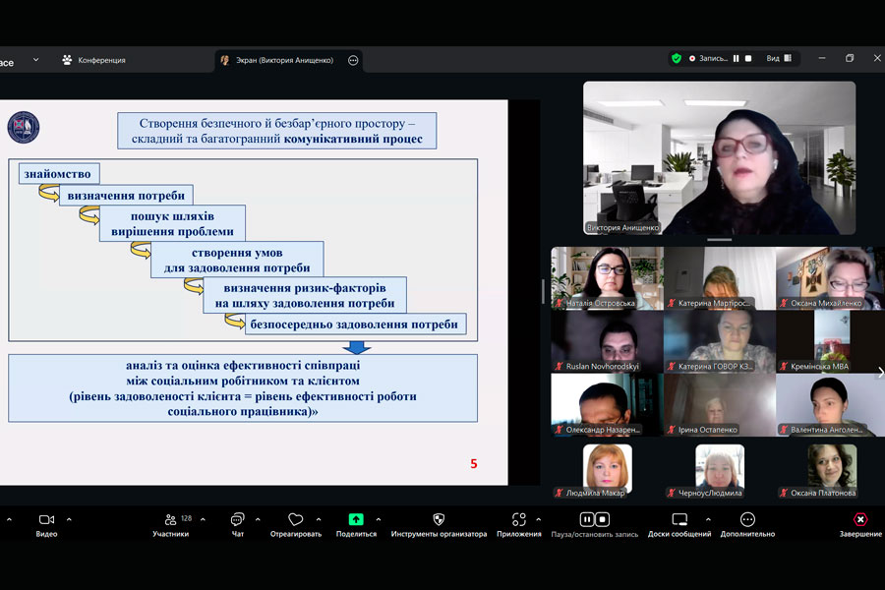Screen dimensions: 885x590
Task: Click the знайомство box on slide
Action: point(59,174)
